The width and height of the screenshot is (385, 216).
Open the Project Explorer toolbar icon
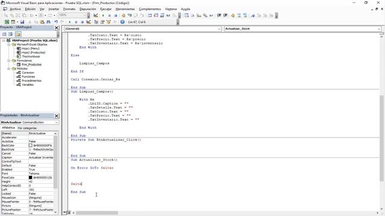96,22
